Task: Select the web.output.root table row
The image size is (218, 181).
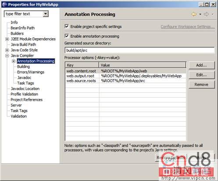Action: pyautogui.click(x=126, y=76)
